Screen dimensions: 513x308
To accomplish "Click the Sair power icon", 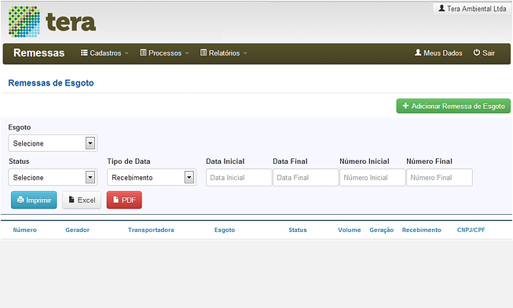I will 476,53.
